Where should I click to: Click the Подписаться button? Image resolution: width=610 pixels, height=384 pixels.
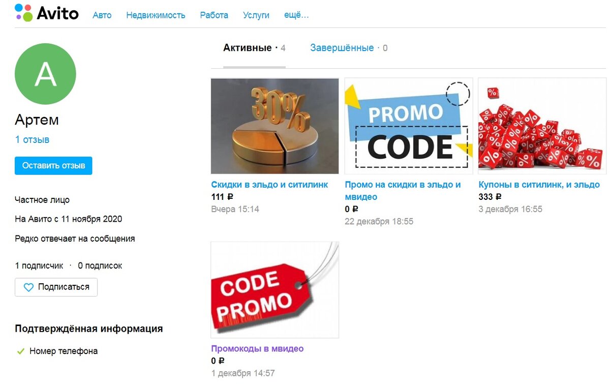click(x=56, y=287)
